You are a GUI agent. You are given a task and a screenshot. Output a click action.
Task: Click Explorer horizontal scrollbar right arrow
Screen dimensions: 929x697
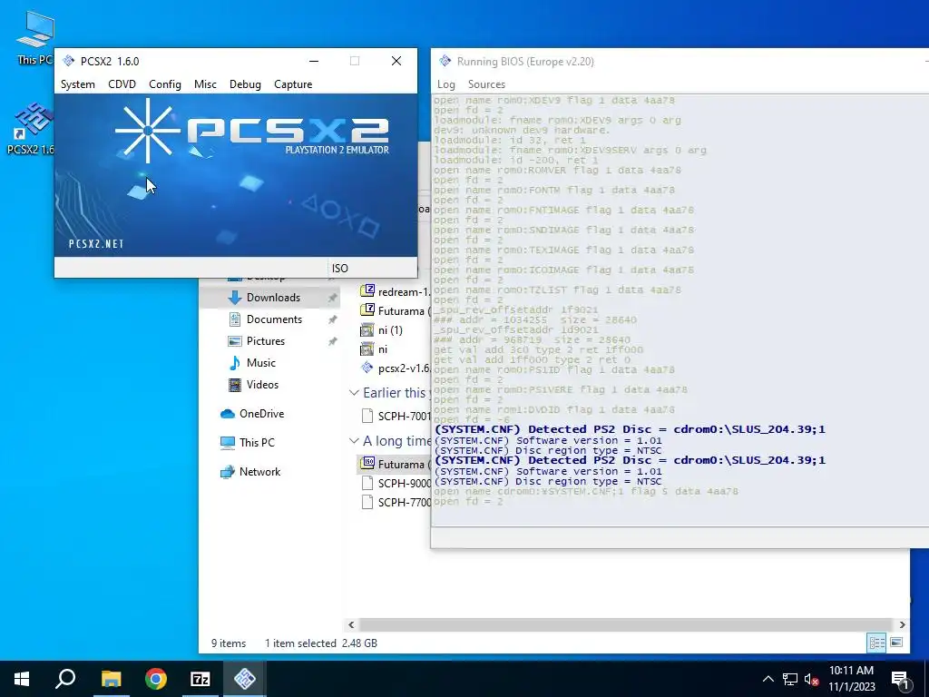pos(902,624)
